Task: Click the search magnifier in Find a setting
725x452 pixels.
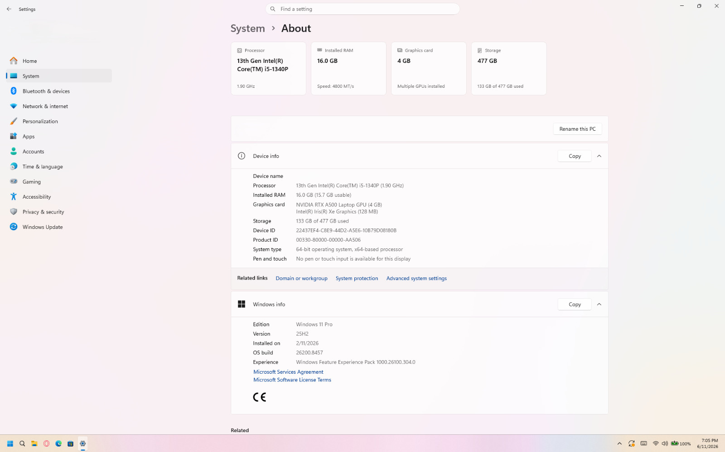Action: point(273,9)
